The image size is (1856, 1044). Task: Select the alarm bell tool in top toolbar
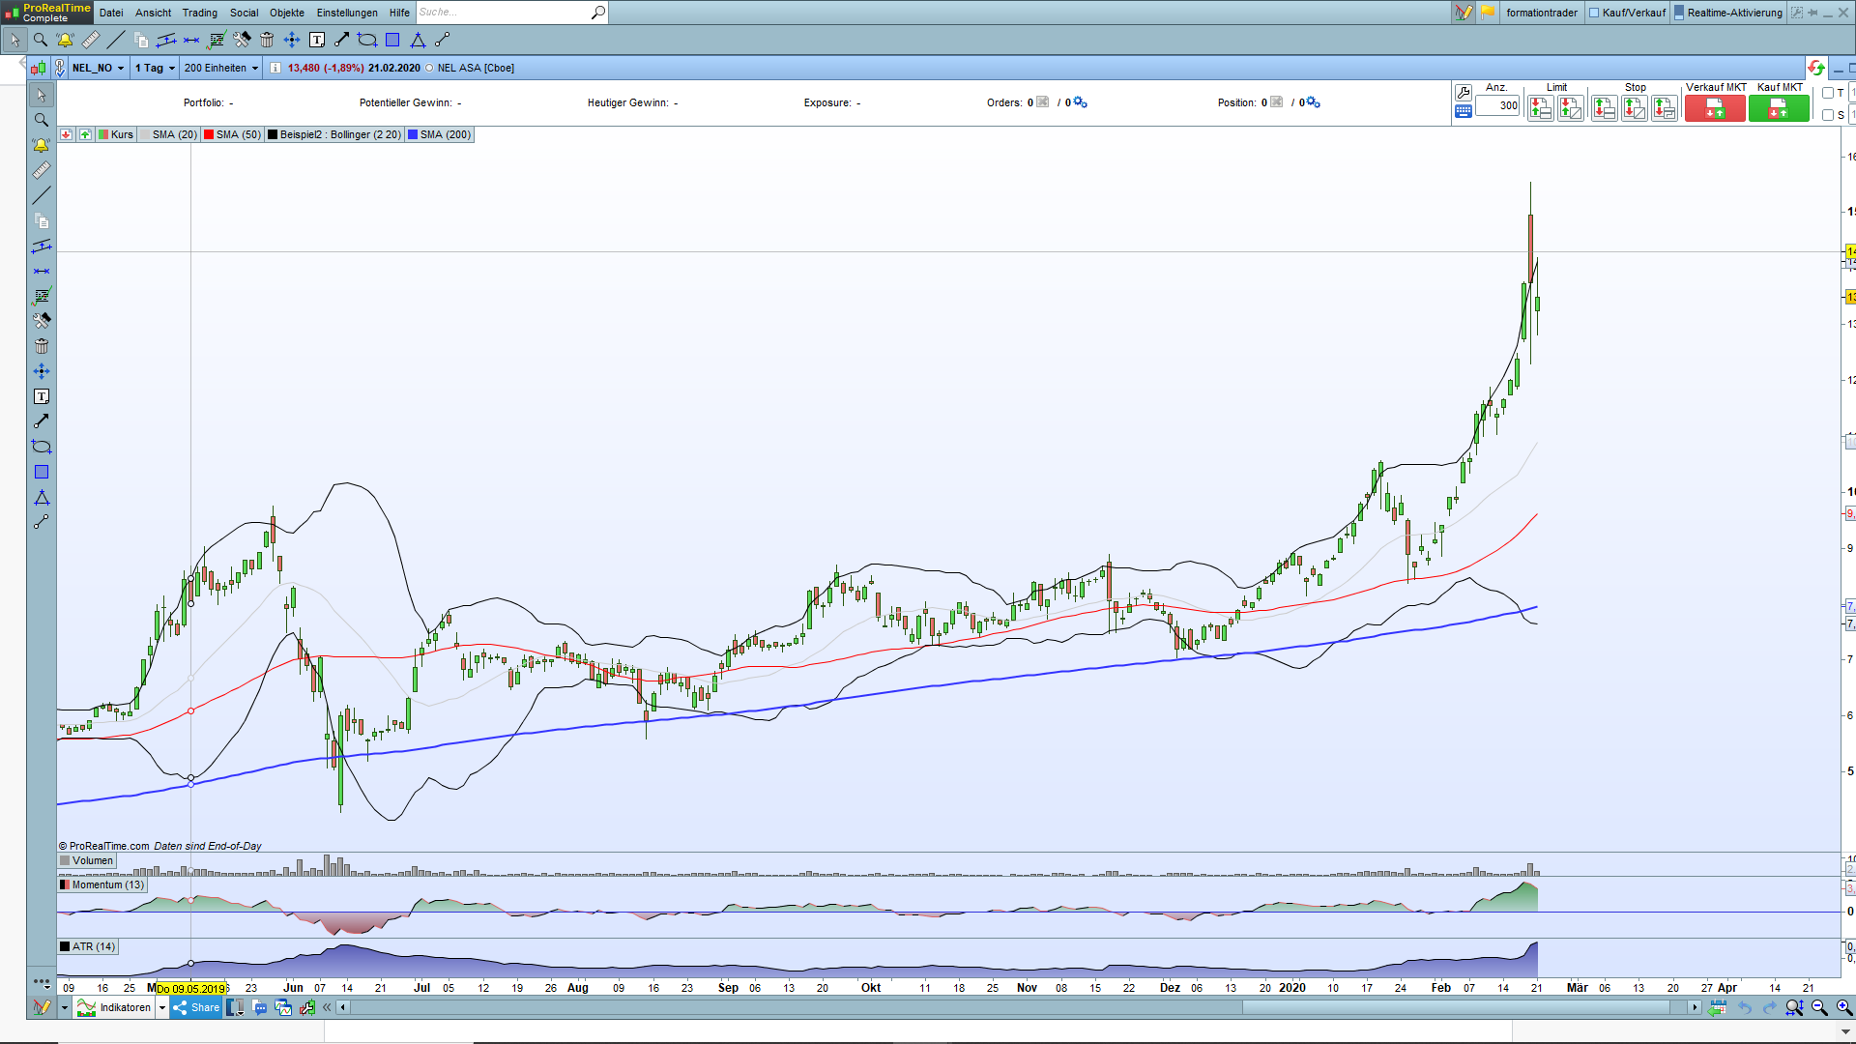[x=65, y=40]
